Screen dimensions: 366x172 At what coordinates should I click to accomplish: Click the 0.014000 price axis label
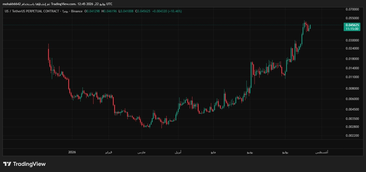pos(352,68)
